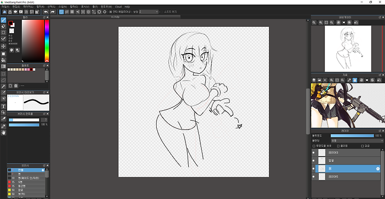Open settings gear of selected 몸 layer
385x199 pixels.
pyautogui.click(x=378, y=169)
